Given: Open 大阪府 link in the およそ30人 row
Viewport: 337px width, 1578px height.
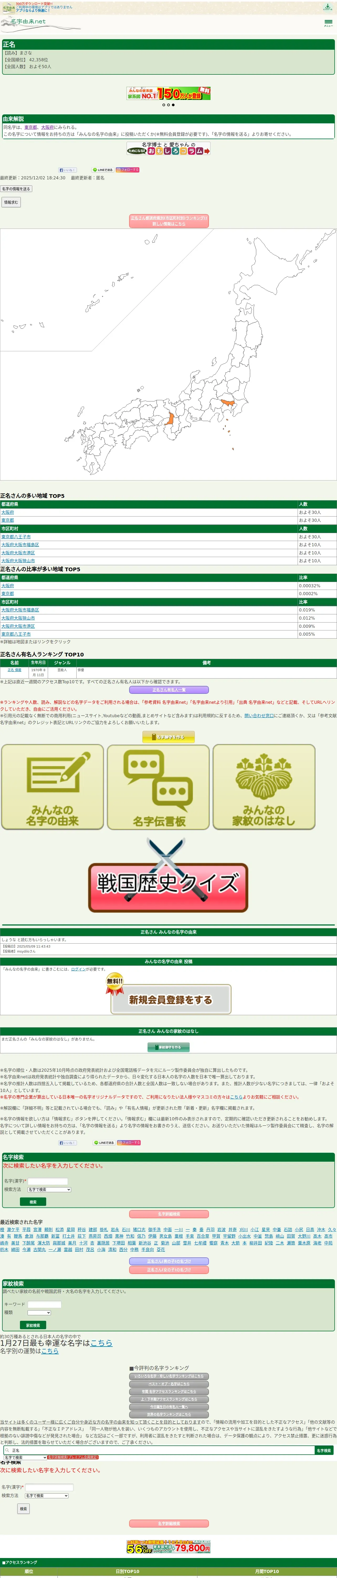Looking at the screenshot, I should (x=7, y=513).
